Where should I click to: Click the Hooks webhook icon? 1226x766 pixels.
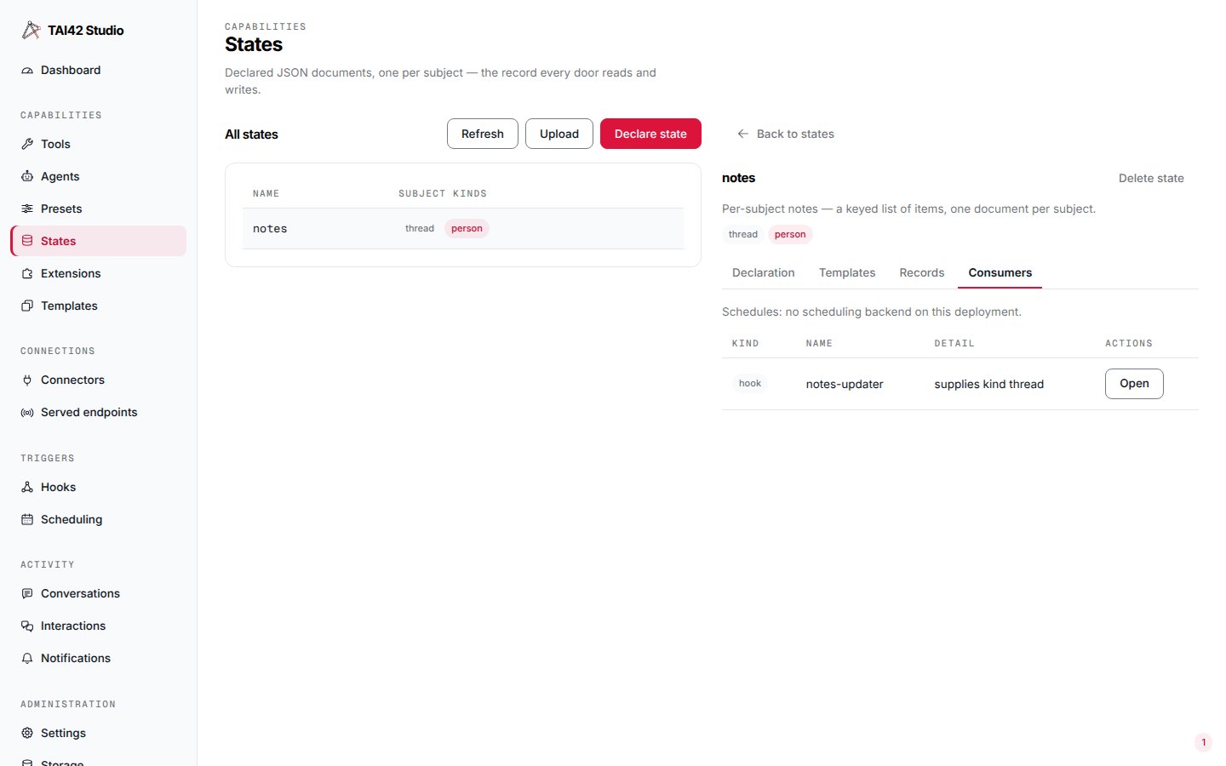pyautogui.click(x=27, y=488)
